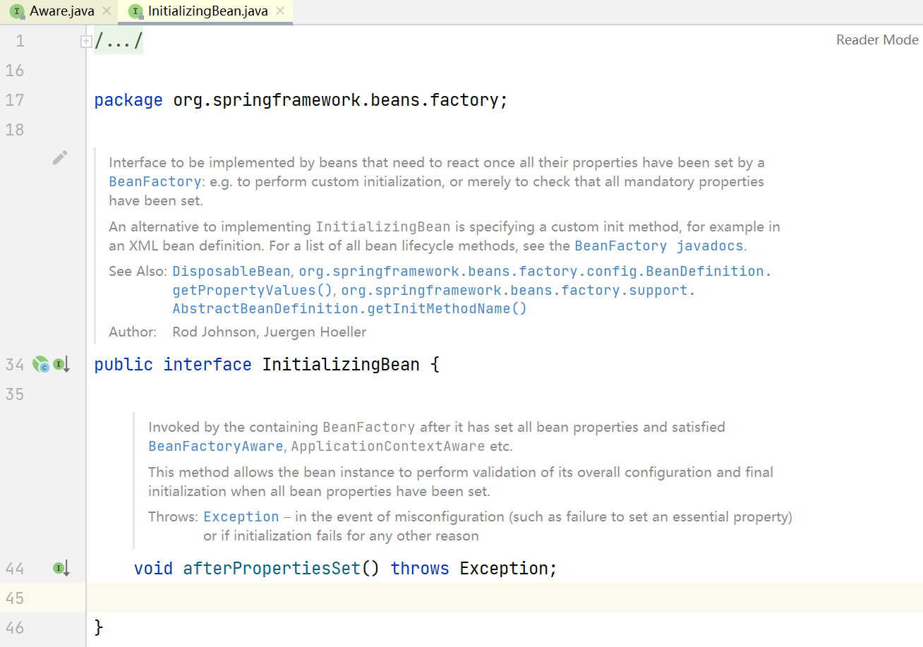Click the 'public' keyword on line 34
923x647 pixels.
[x=123, y=365]
